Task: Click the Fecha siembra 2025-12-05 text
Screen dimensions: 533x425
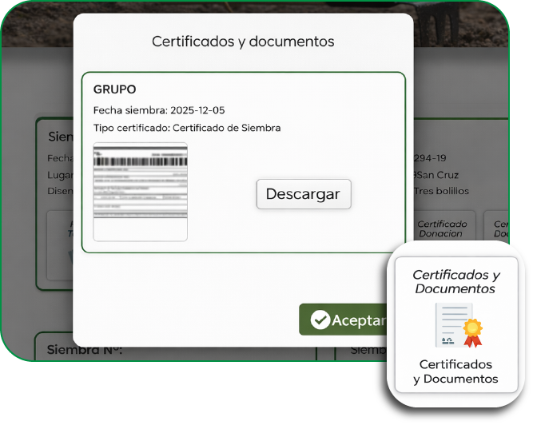Action: (x=153, y=110)
